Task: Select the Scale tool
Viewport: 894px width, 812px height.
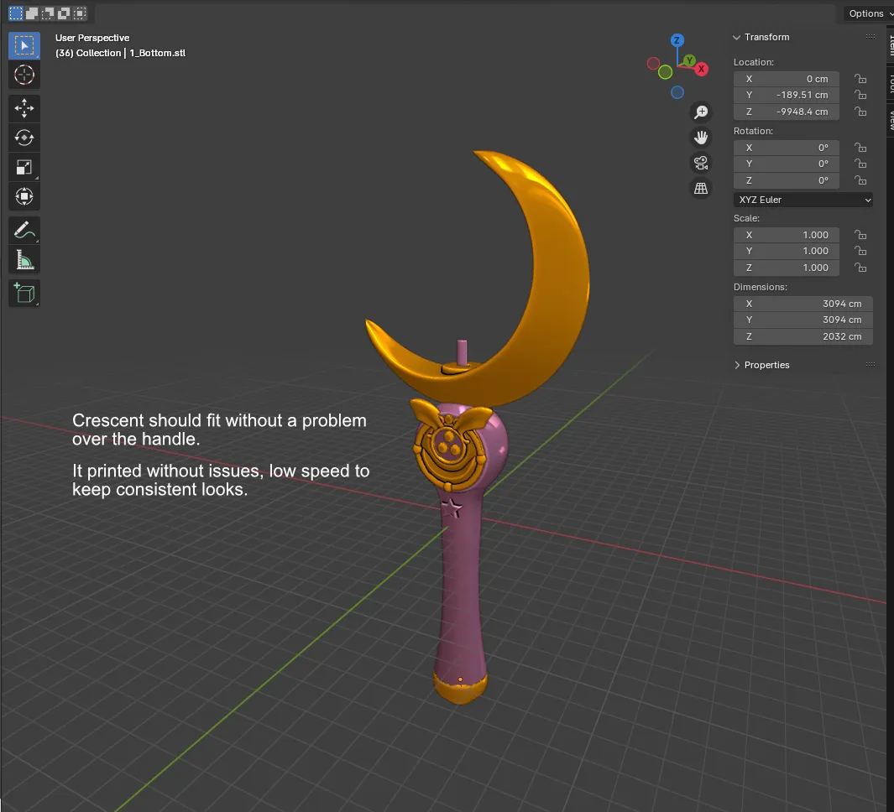Action: tap(24, 168)
